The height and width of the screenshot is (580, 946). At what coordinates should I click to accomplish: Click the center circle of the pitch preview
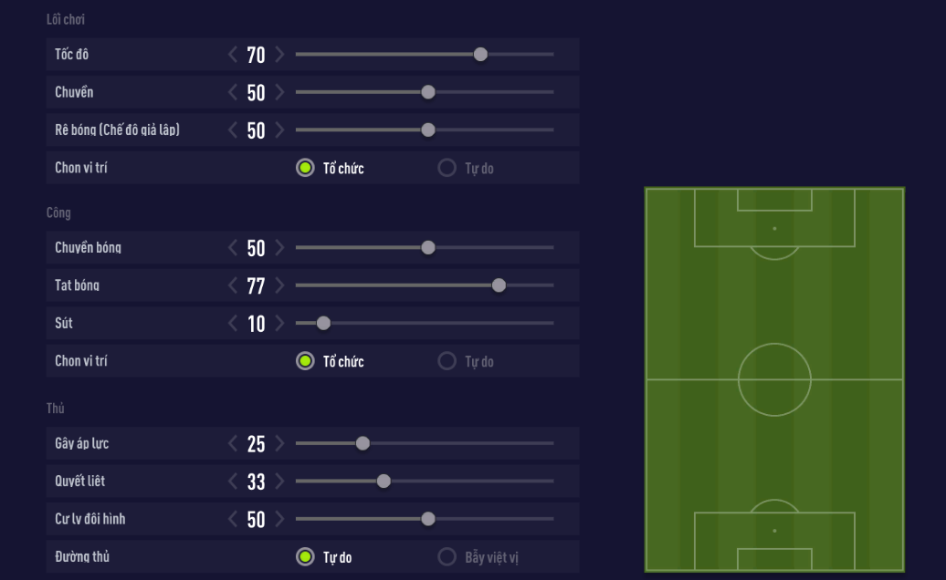point(774,379)
